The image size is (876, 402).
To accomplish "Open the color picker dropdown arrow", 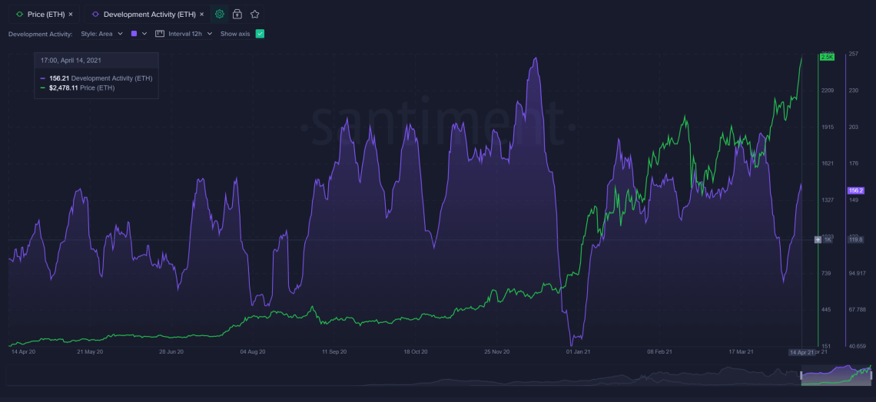I will [x=144, y=34].
